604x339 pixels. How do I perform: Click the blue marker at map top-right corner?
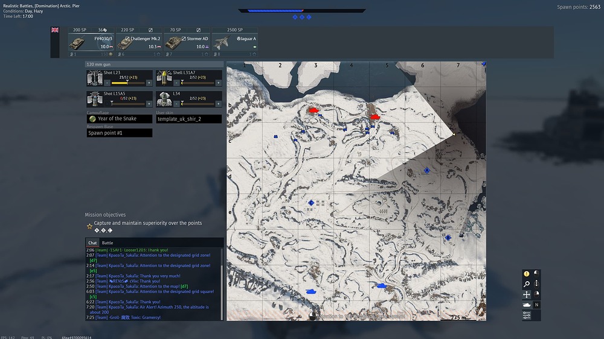tap(483, 64)
